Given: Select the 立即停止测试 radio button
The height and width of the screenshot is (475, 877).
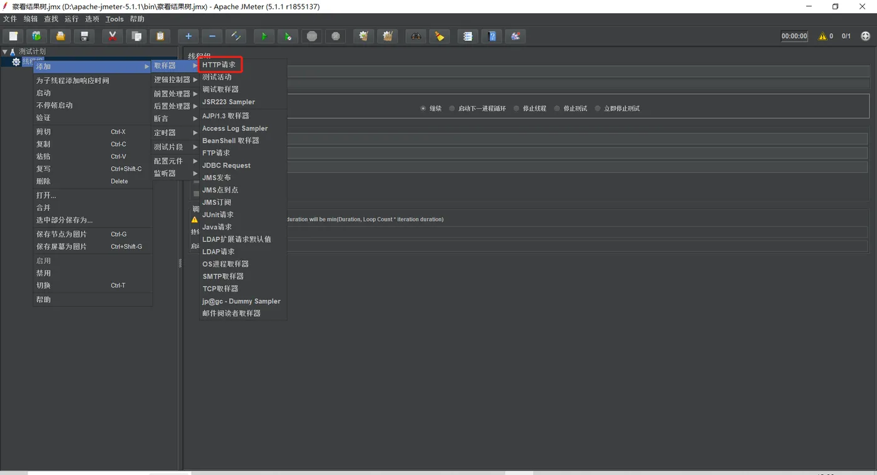Looking at the screenshot, I should point(597,108).
